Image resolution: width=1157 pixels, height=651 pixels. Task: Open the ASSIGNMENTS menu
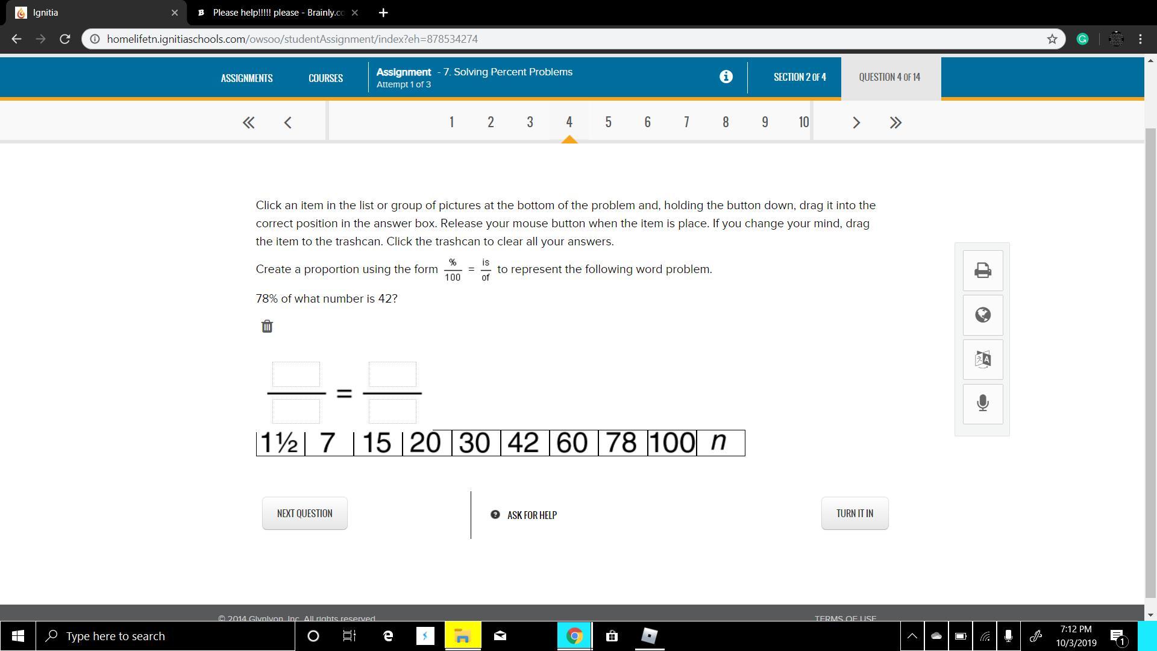pyautogui.click(x=246, y=78)
